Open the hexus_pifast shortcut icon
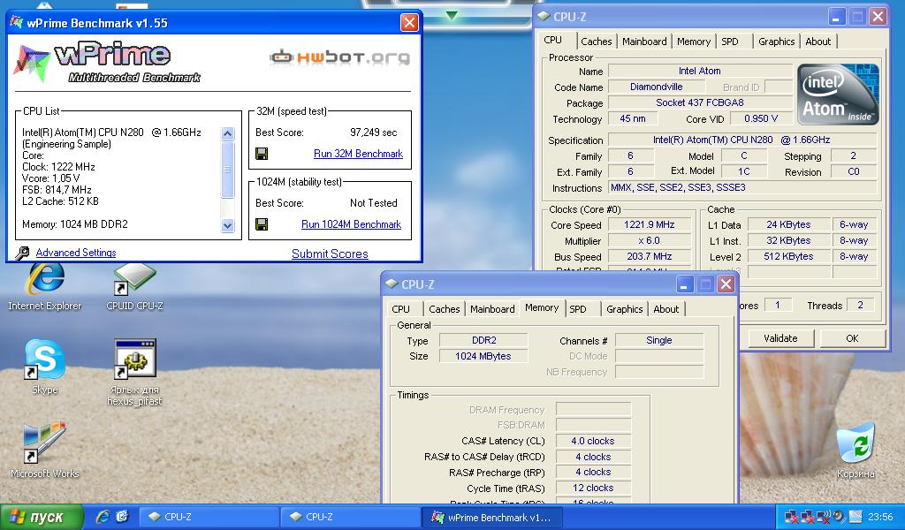The image size is (905, 530). pos(134,373)
